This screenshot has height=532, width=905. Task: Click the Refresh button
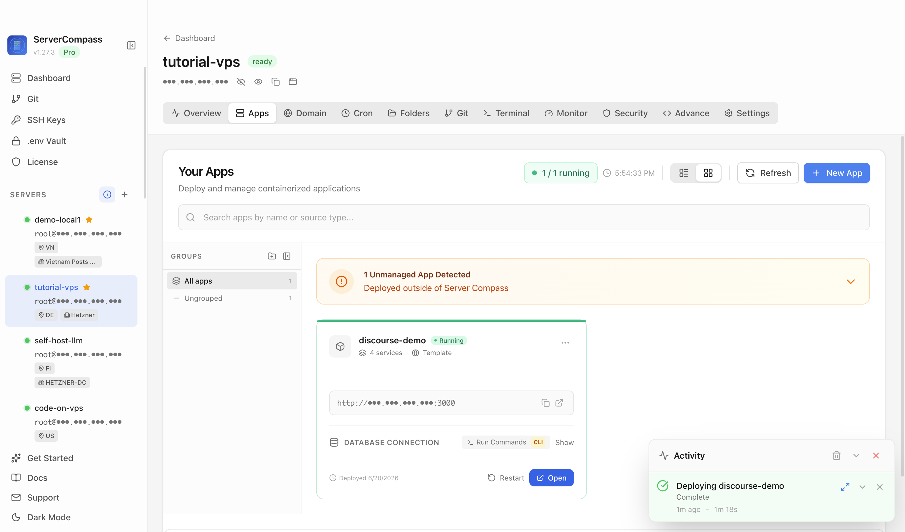768,173
